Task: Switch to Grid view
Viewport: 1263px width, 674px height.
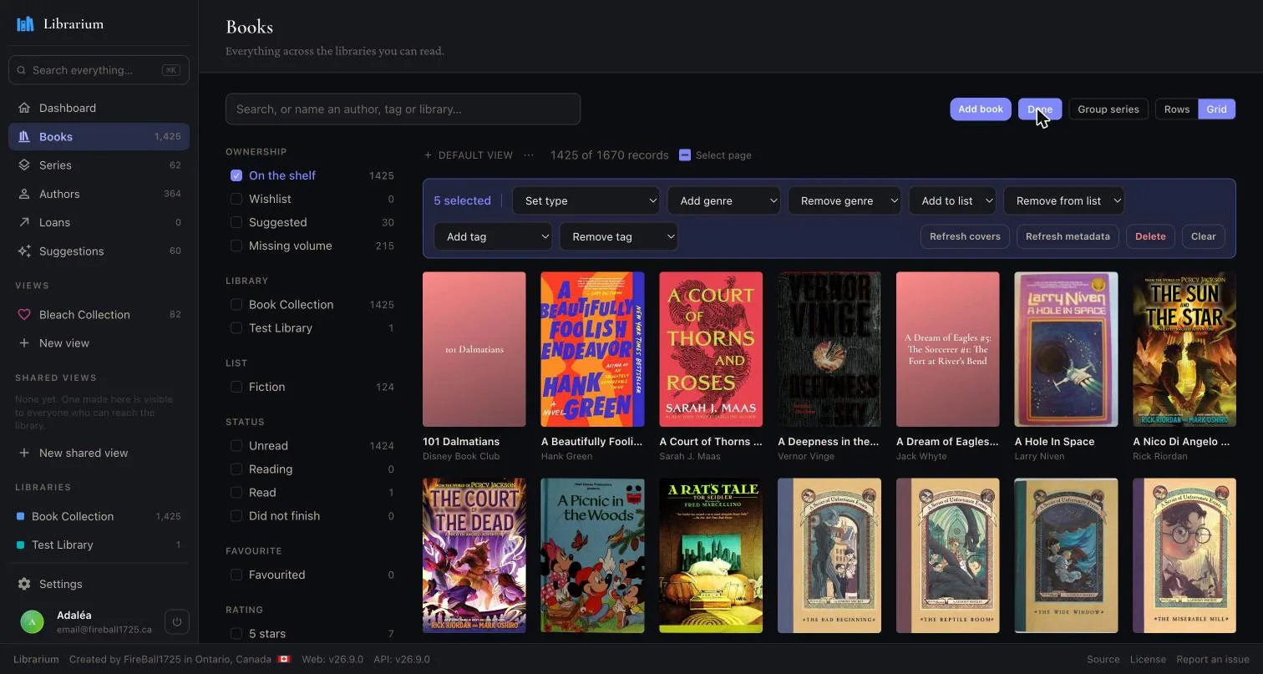Action: [1217, 109]
